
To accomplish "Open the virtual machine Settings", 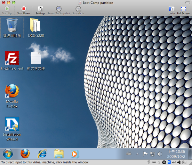I will [x=40, y=10].
